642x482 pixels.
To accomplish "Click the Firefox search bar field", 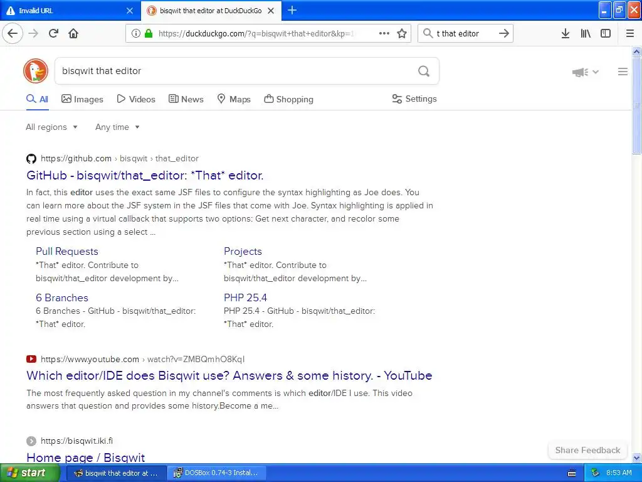I will coord(466,33).
